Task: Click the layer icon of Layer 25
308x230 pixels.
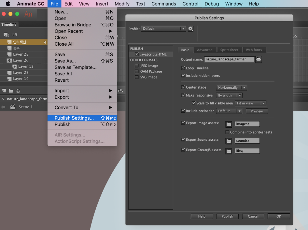Action: pyautogui.click(x=9, y=73)
